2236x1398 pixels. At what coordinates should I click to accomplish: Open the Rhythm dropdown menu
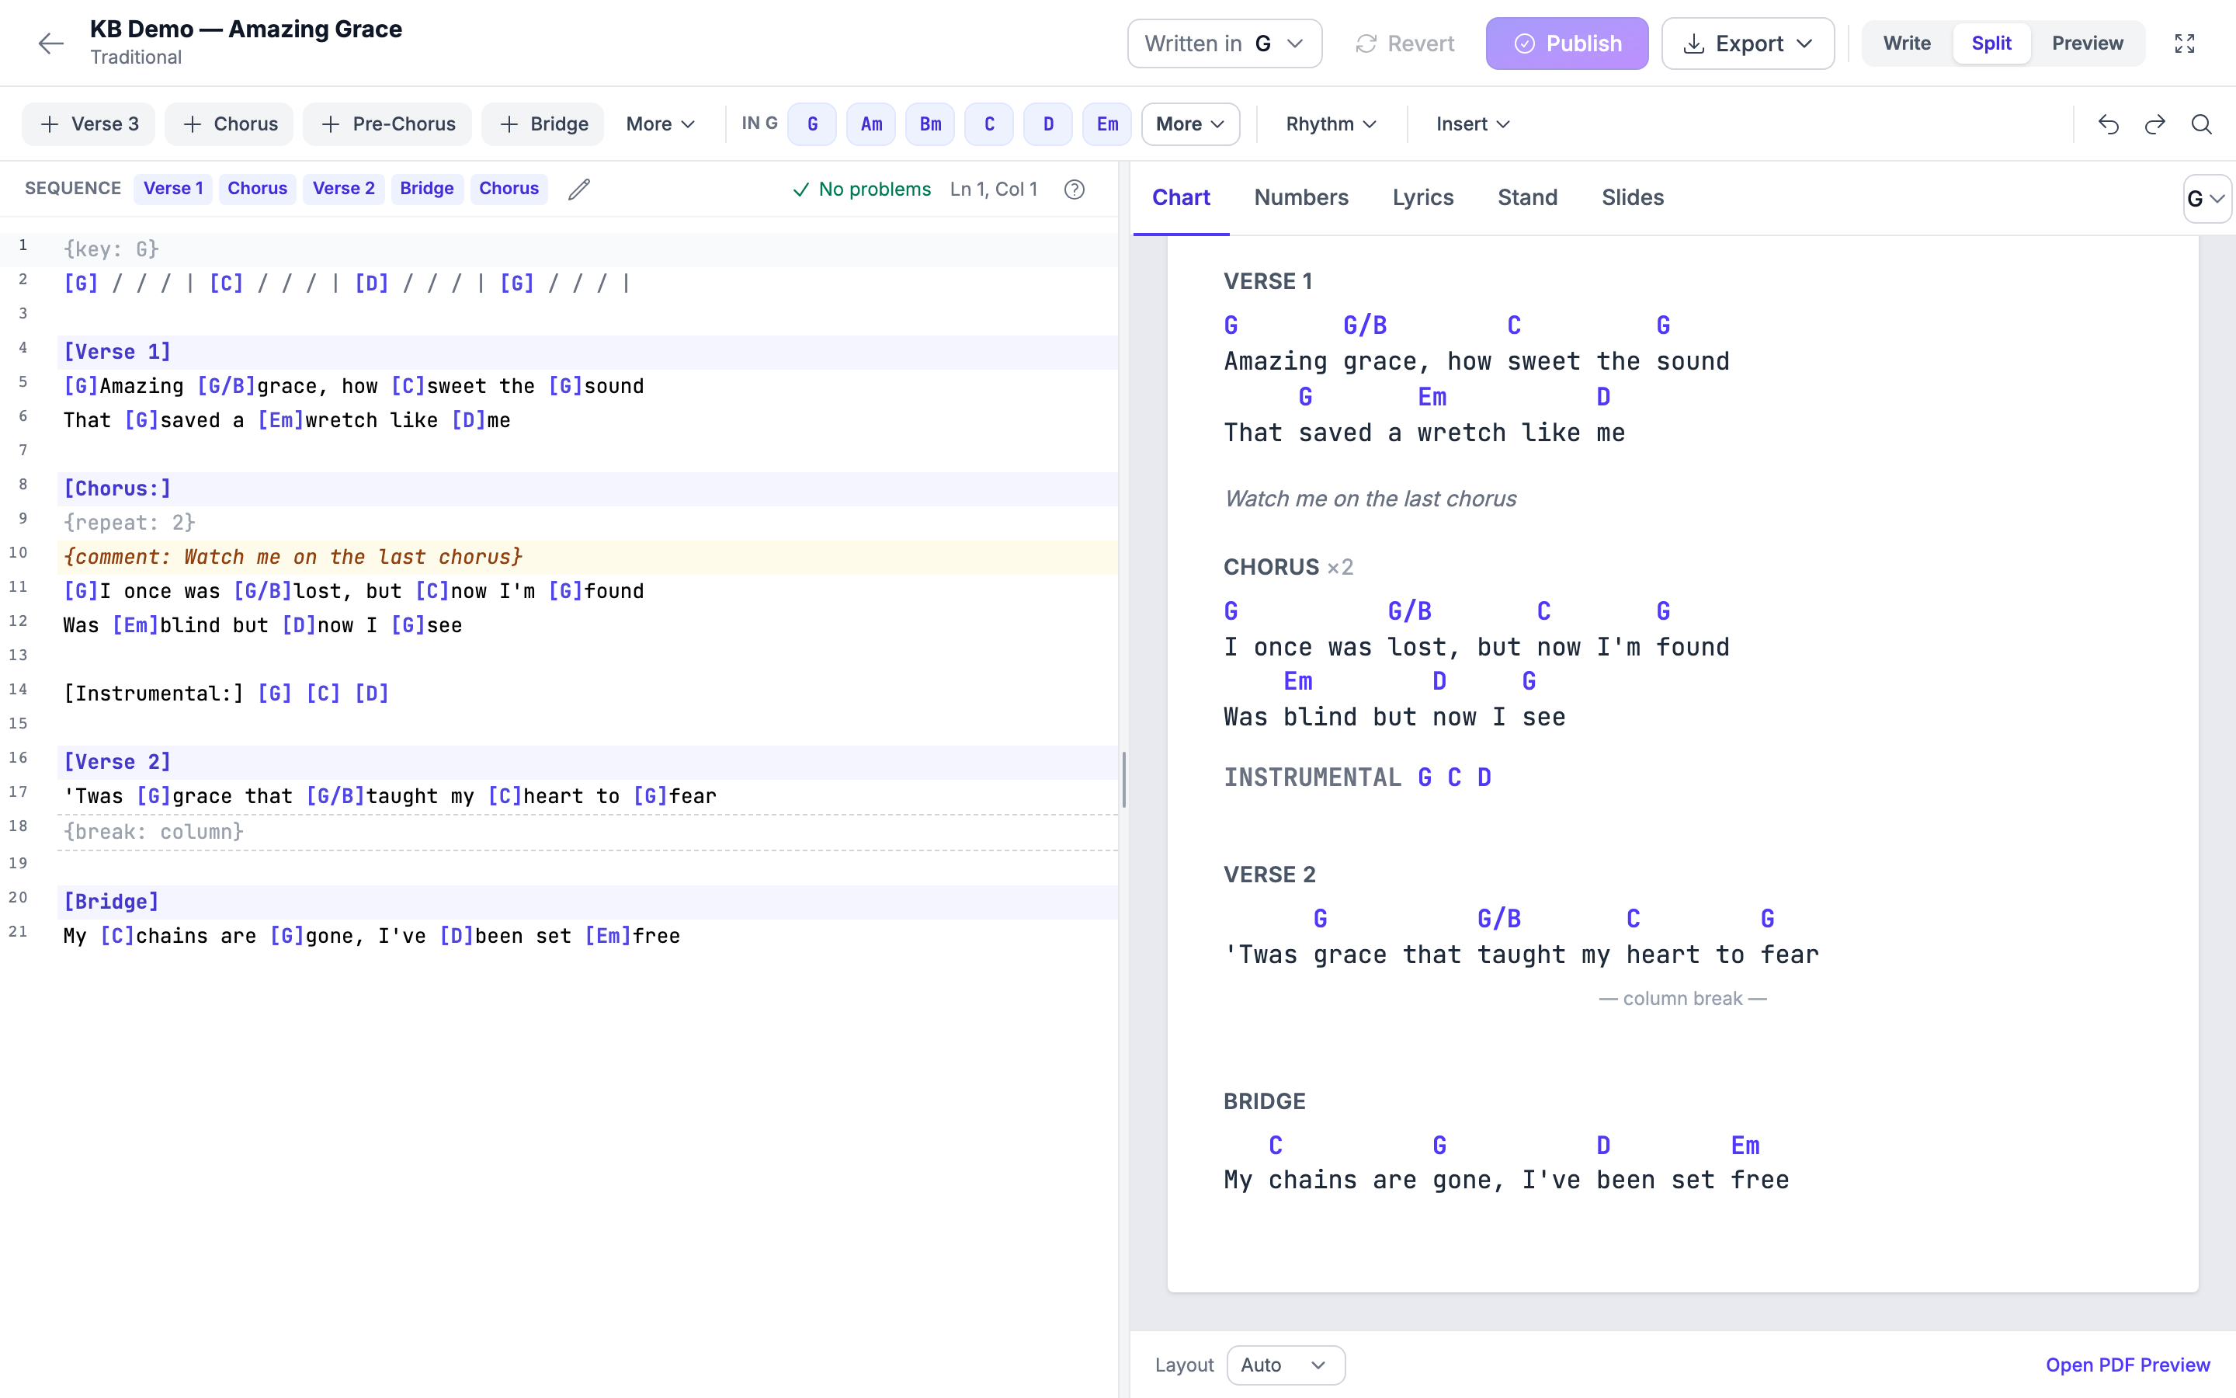click(x=1332, y=124)
